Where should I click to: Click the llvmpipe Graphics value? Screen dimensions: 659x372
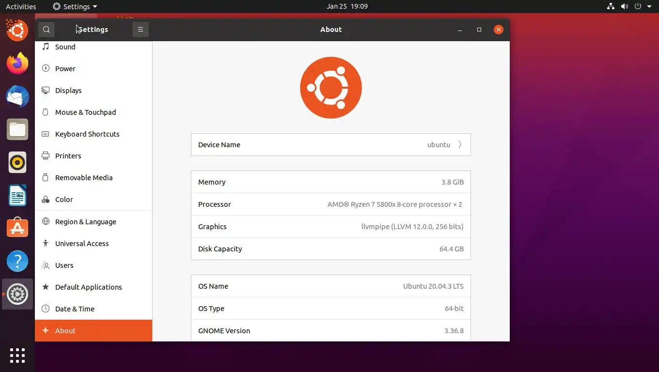[412, 227]
